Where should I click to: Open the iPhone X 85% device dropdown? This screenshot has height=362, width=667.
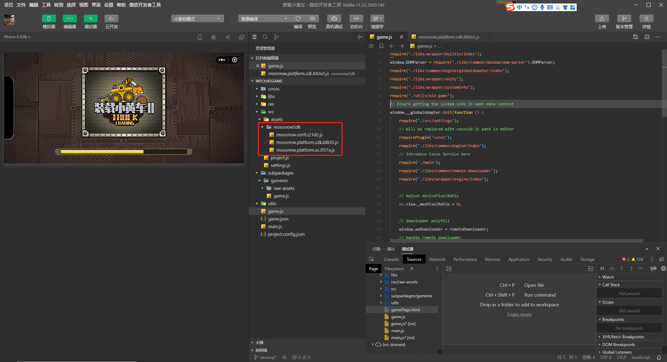(17, 37)
